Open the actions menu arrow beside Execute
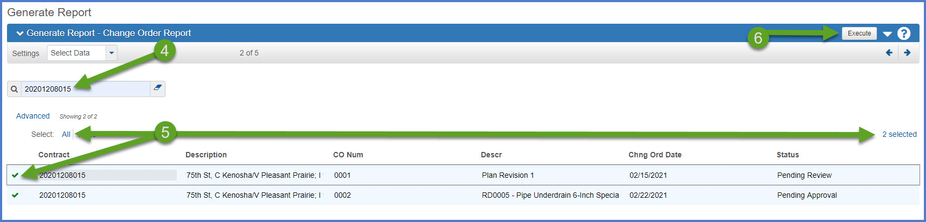The width and height of the screenshot is (926, 222). (887, 34)
